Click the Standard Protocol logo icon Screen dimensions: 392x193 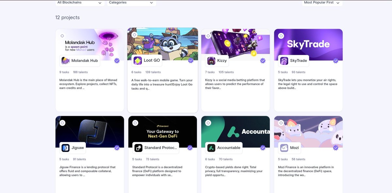[139, 148]
